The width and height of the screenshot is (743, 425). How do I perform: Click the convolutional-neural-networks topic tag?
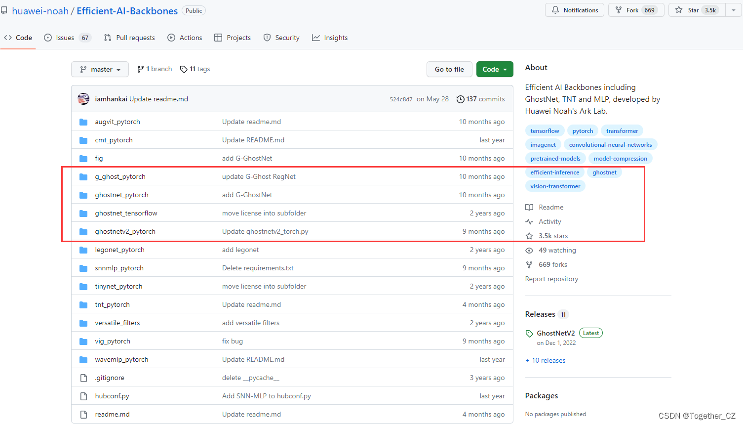click(610, 145)
